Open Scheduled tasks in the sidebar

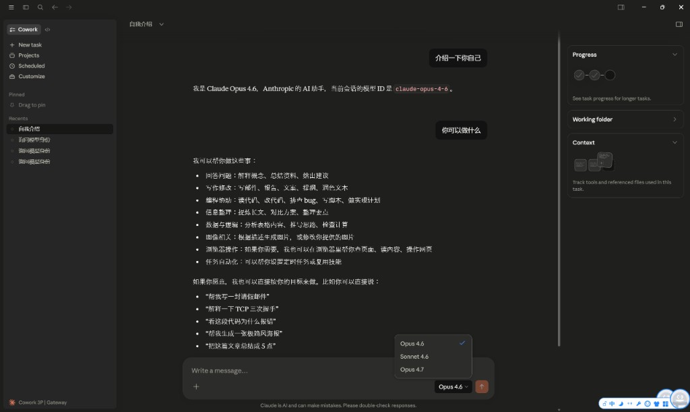click(27, 65)
